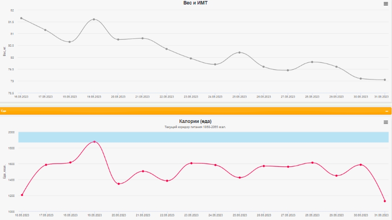Select last calories point on 31.08.2023
The width and height of the screenshot is (392, 220).
[385, 201]
